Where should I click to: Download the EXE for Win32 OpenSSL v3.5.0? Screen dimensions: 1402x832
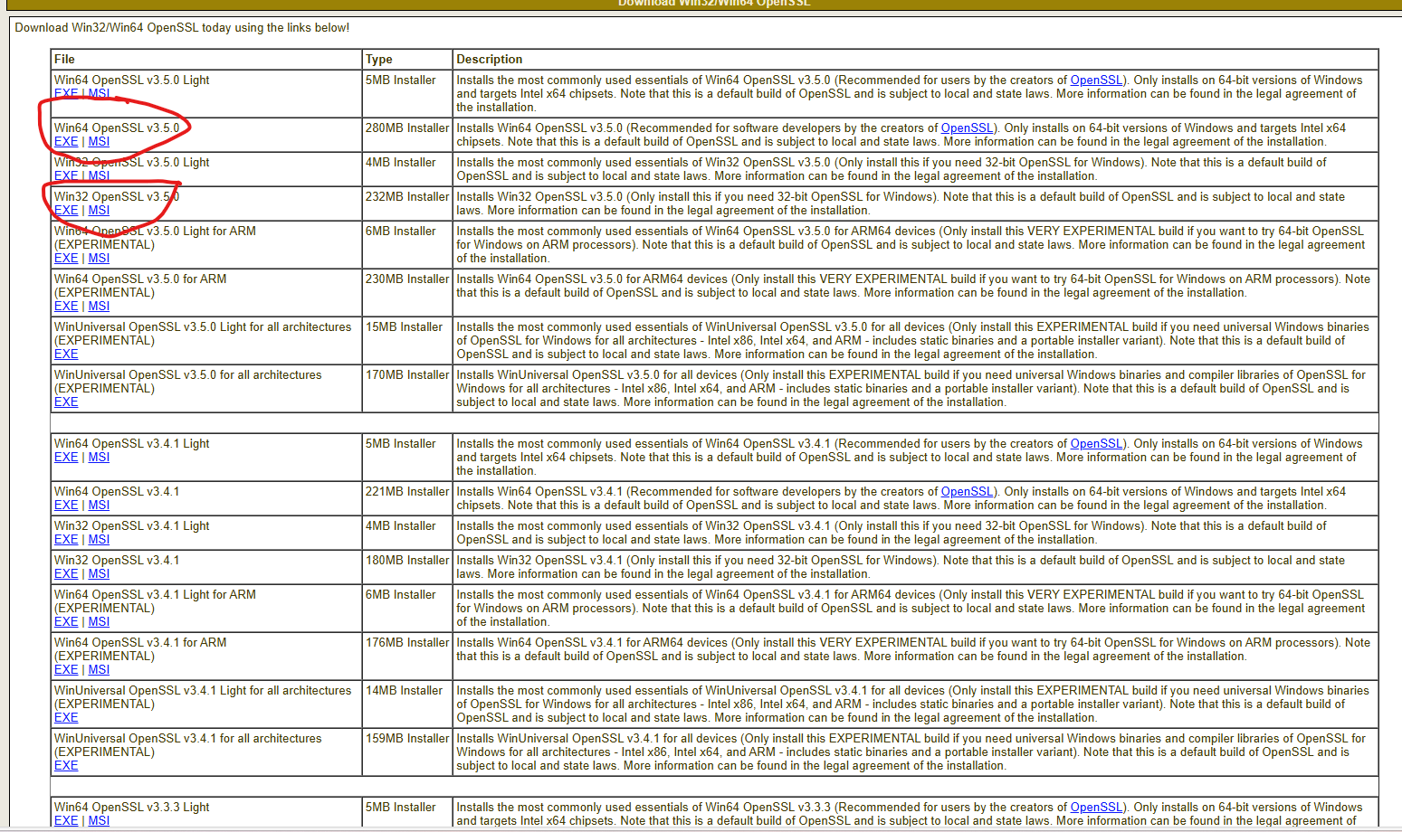66,210
